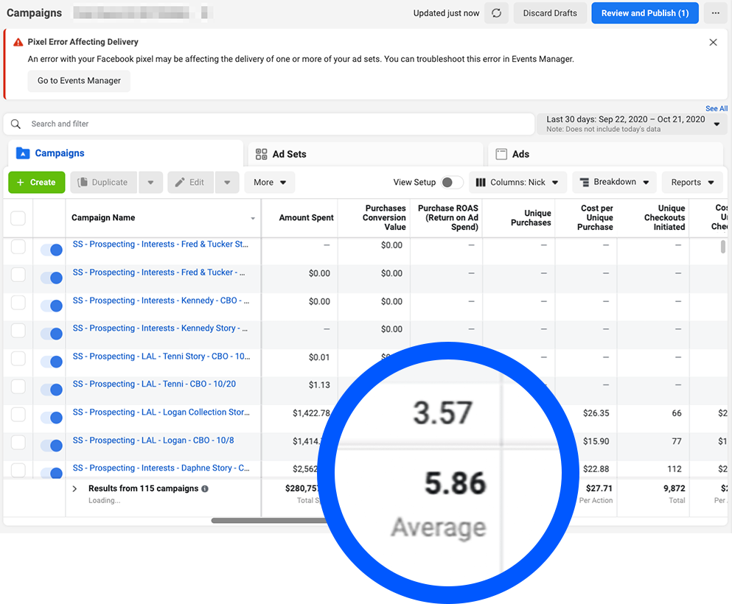Open the three-dot more options menu
732x604 pixels.
[715, 13]
